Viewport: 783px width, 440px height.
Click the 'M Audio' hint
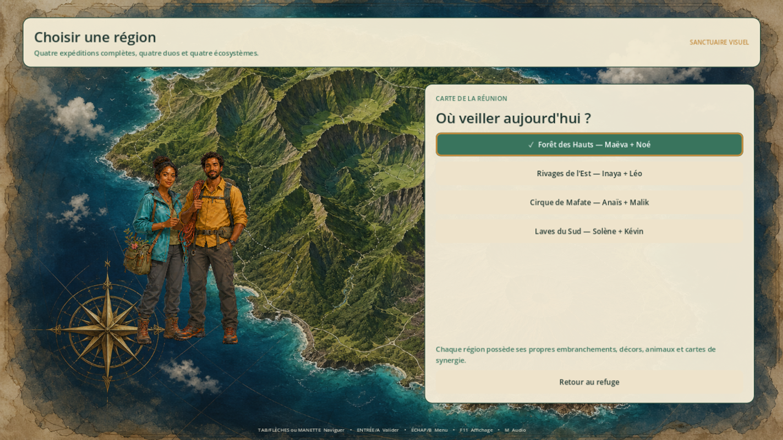click(x=515, y=430)
